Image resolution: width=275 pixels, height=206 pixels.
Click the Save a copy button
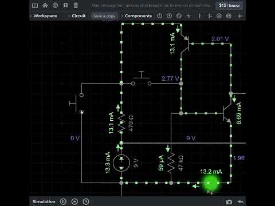(104, 16)
